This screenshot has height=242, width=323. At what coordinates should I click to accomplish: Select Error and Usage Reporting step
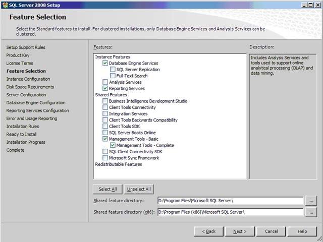click(x=32, y=118)
